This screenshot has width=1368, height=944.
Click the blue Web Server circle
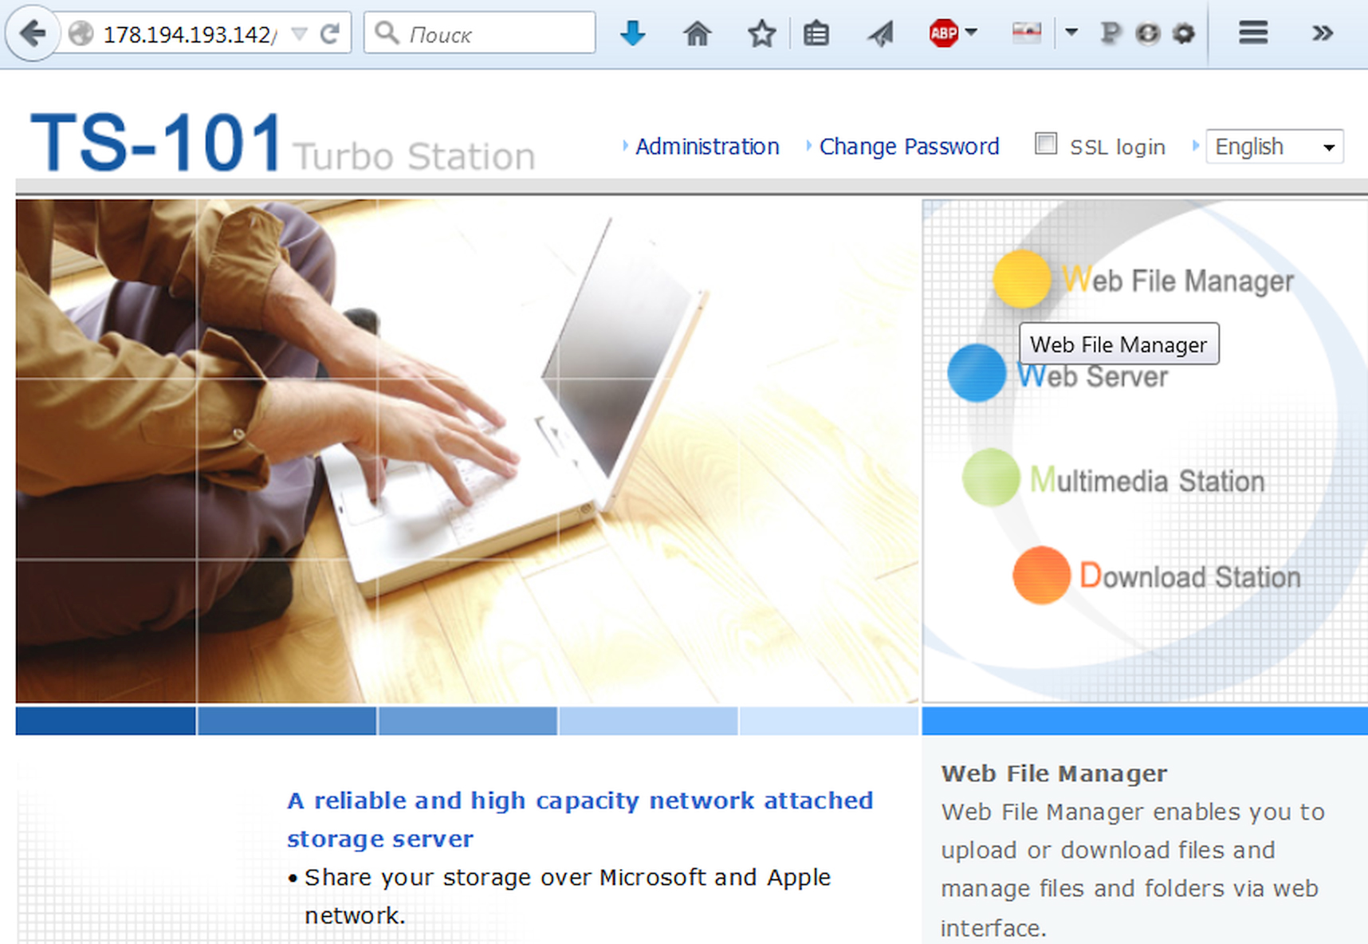977,373
